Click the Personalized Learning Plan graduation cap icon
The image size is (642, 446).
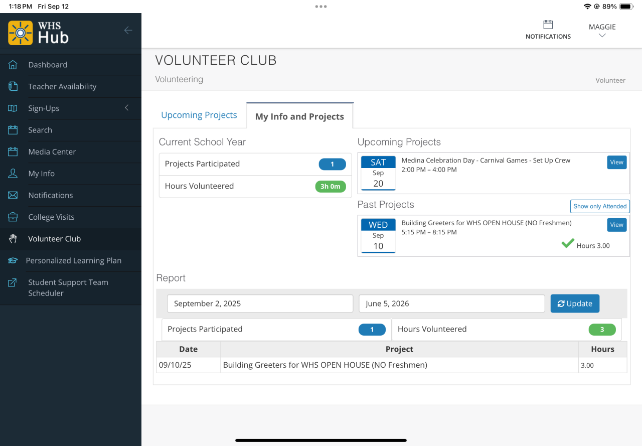coord(13,260)
